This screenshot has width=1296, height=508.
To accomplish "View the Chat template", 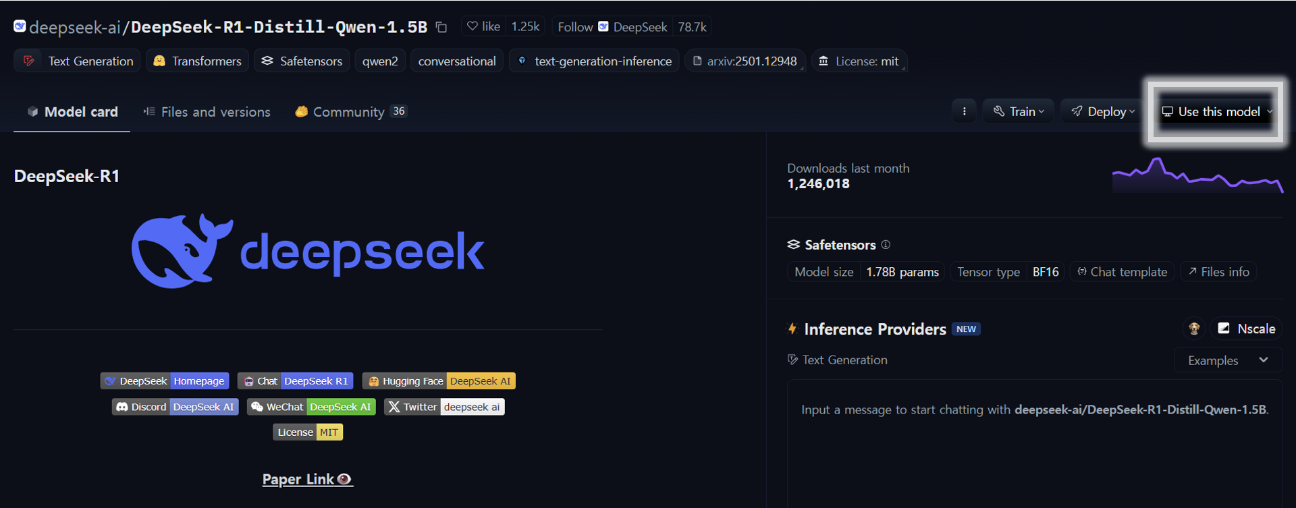I will [x=1122, y=271].
